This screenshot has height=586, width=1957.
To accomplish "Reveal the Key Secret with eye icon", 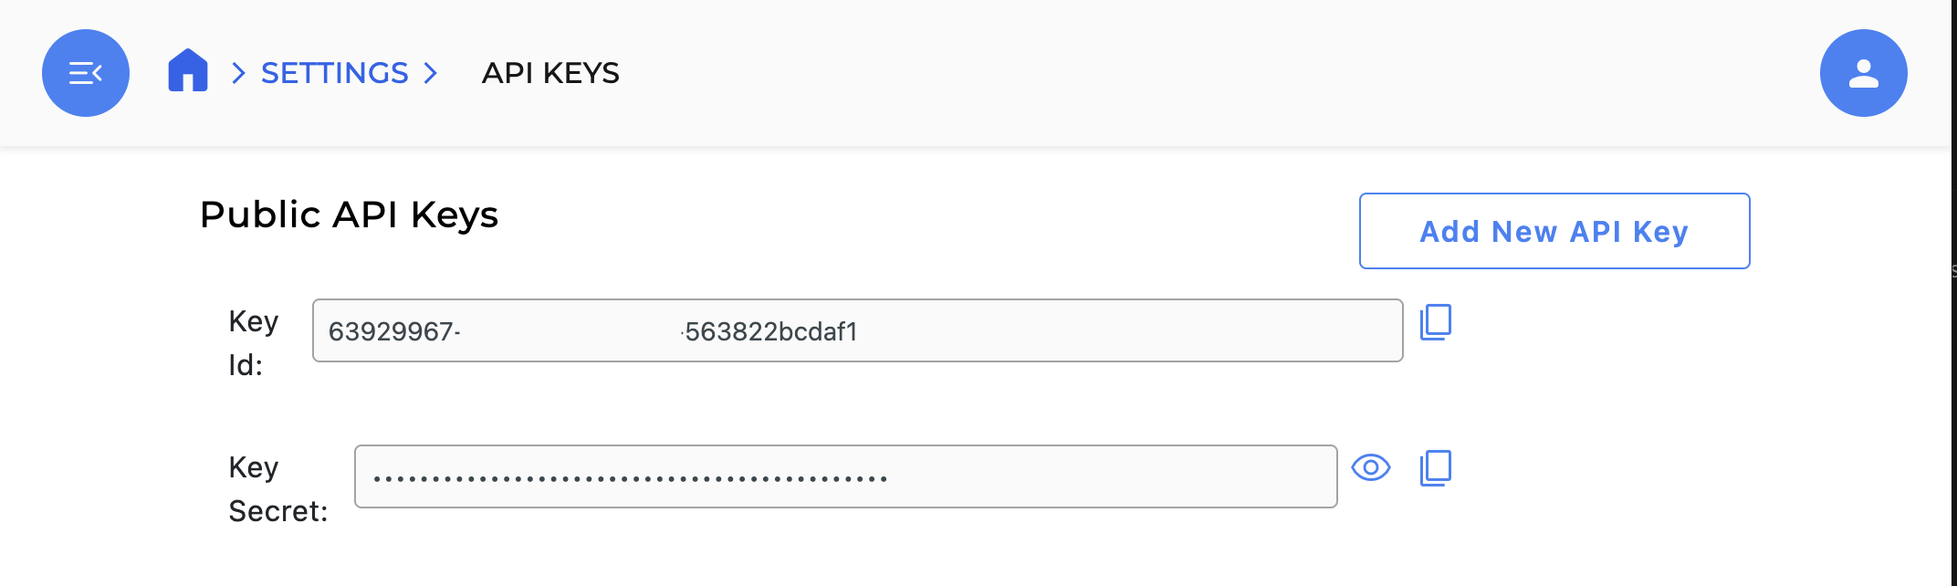I will 1370,468.
